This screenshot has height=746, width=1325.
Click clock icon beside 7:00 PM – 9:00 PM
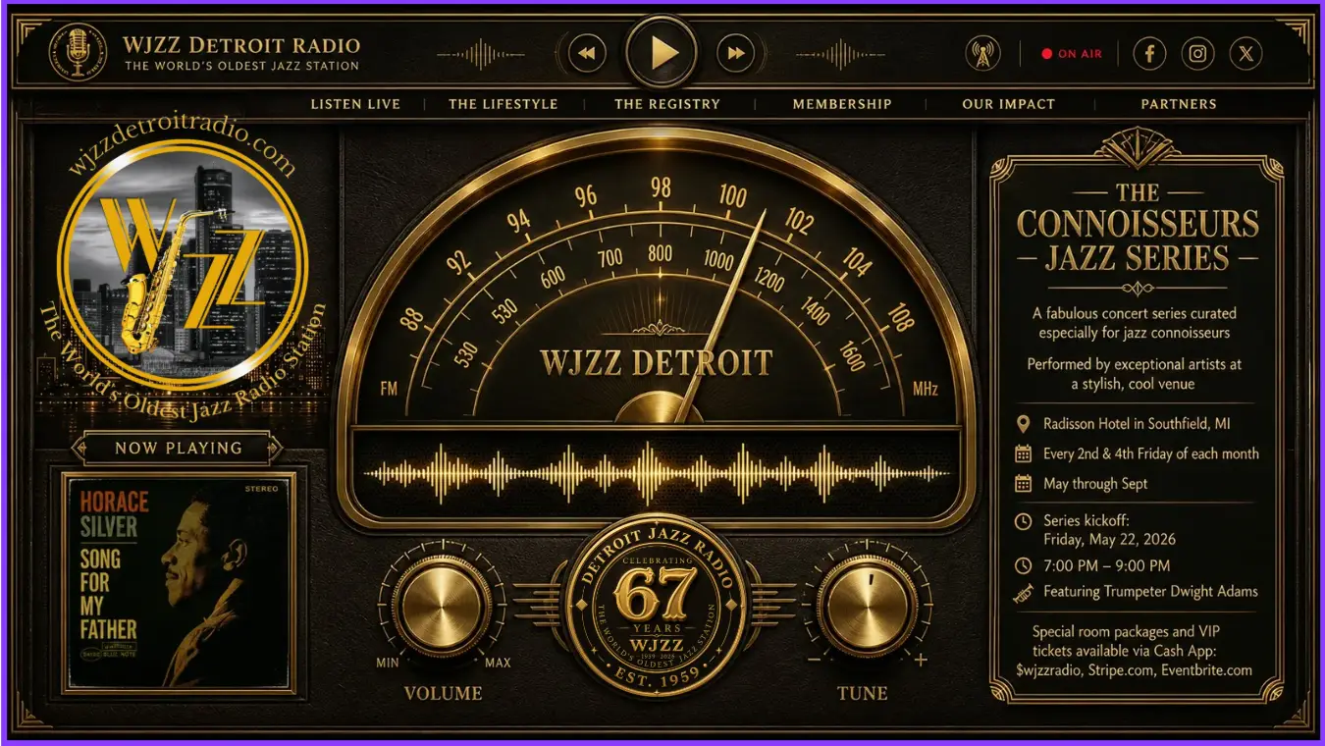[x=1024, y=565]
